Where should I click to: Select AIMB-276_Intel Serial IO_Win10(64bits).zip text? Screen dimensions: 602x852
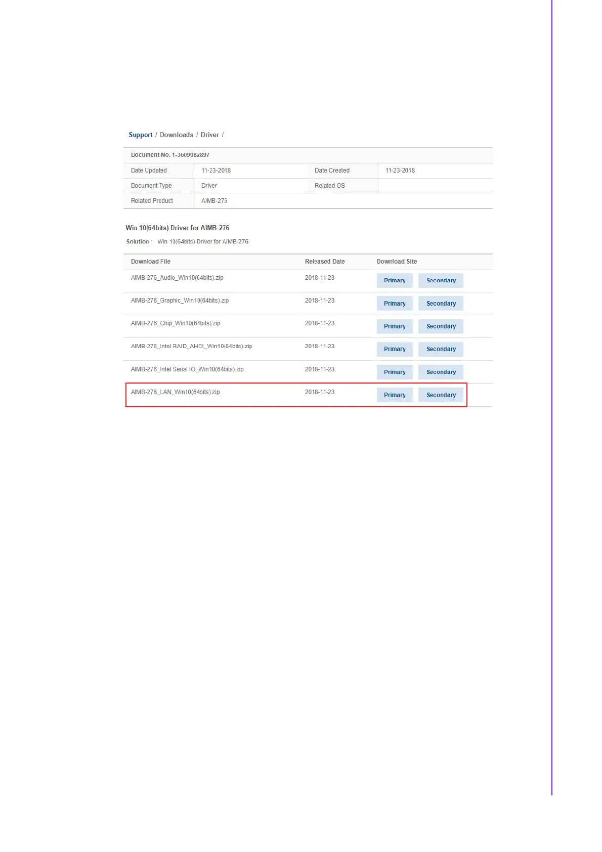point(187,369)
